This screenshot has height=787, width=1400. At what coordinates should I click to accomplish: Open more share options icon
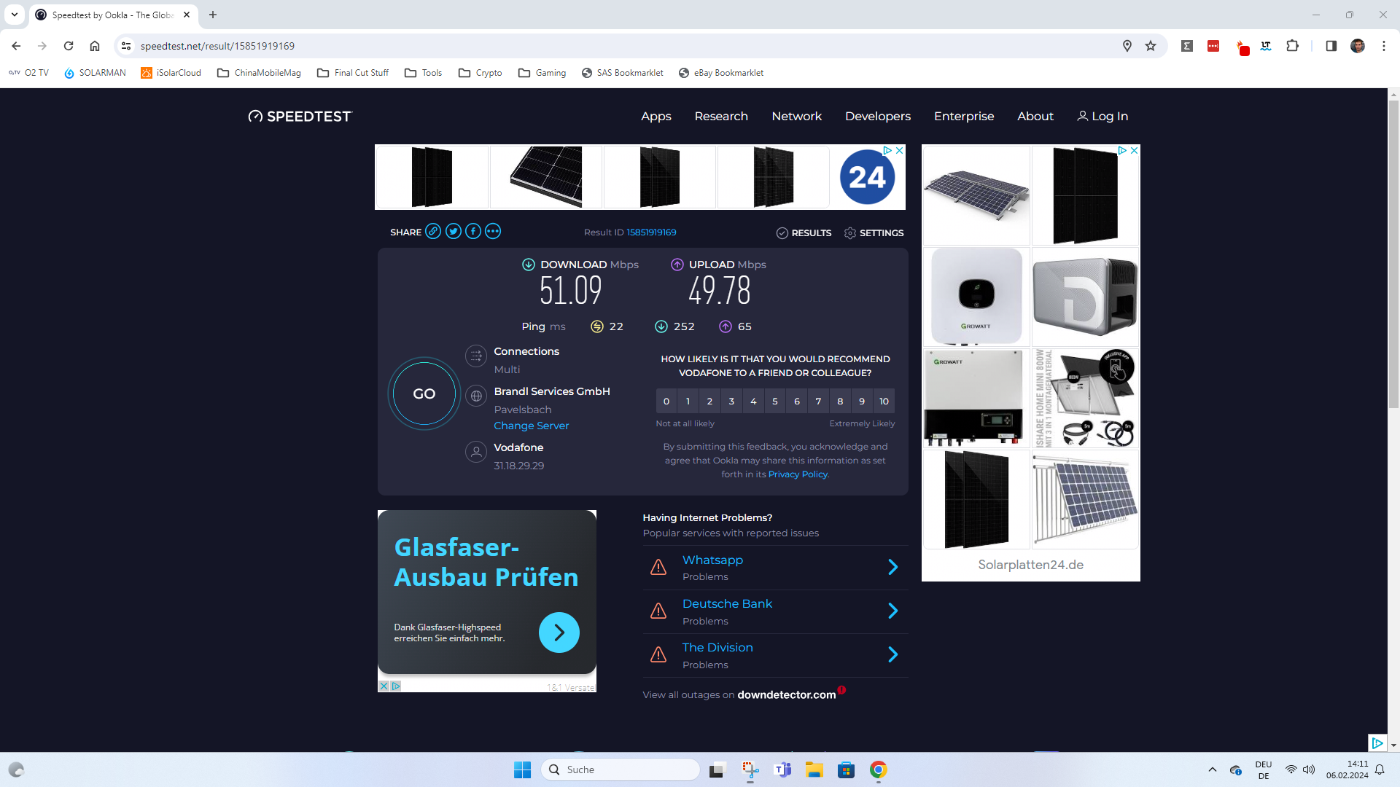pyautogui.click(x=493, y=232)
